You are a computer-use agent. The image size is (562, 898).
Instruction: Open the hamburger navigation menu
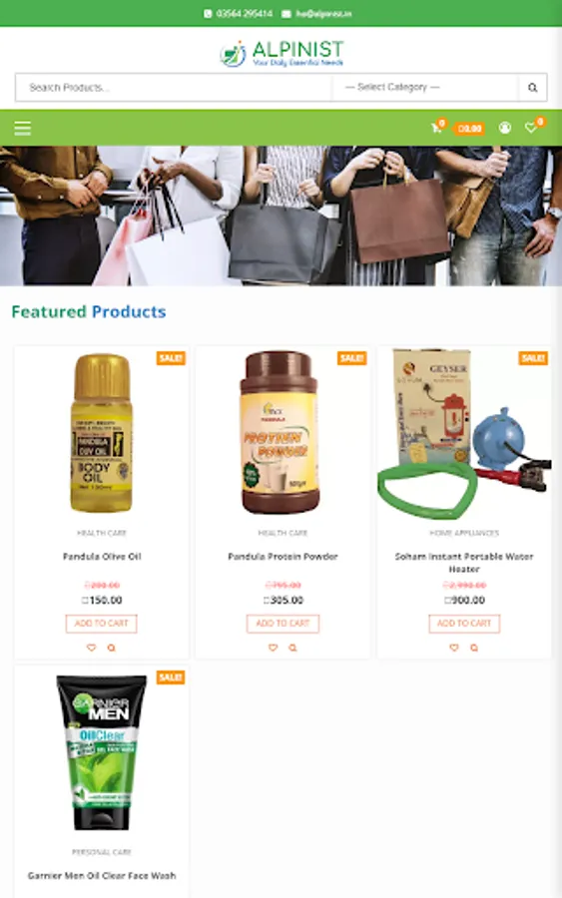click(x=22, y=129)
